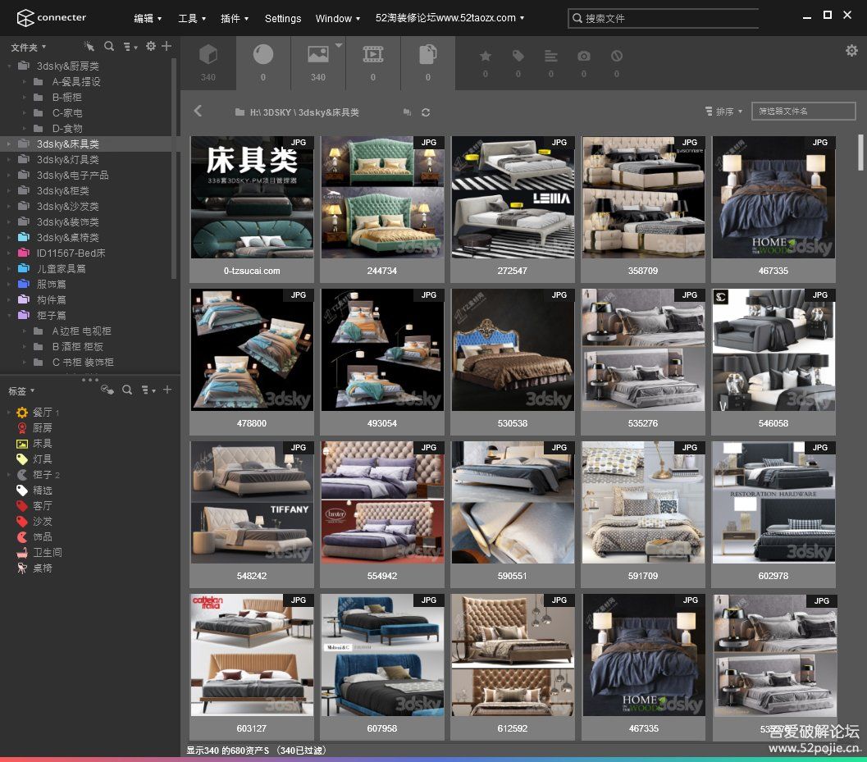
Task: Click the 筛选器文件名 filter input field
Action: coord(803,112)
